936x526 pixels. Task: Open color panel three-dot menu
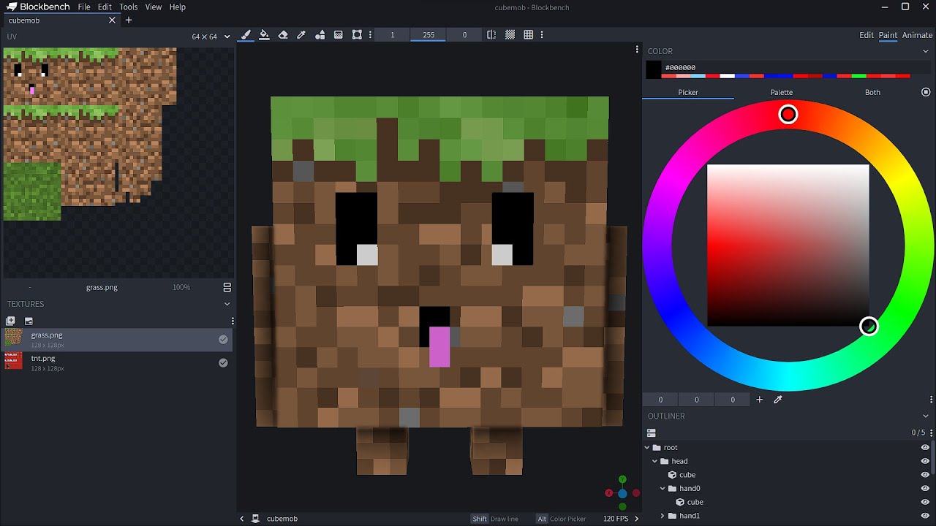(x=931, y=400)
